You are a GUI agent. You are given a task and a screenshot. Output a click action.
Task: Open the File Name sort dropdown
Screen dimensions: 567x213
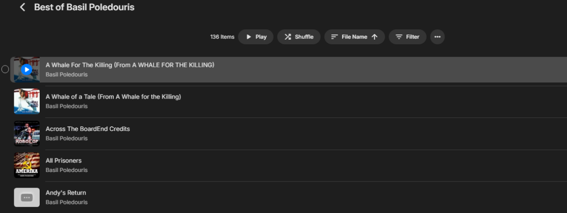pyautogui.click(x=354, y=37)
